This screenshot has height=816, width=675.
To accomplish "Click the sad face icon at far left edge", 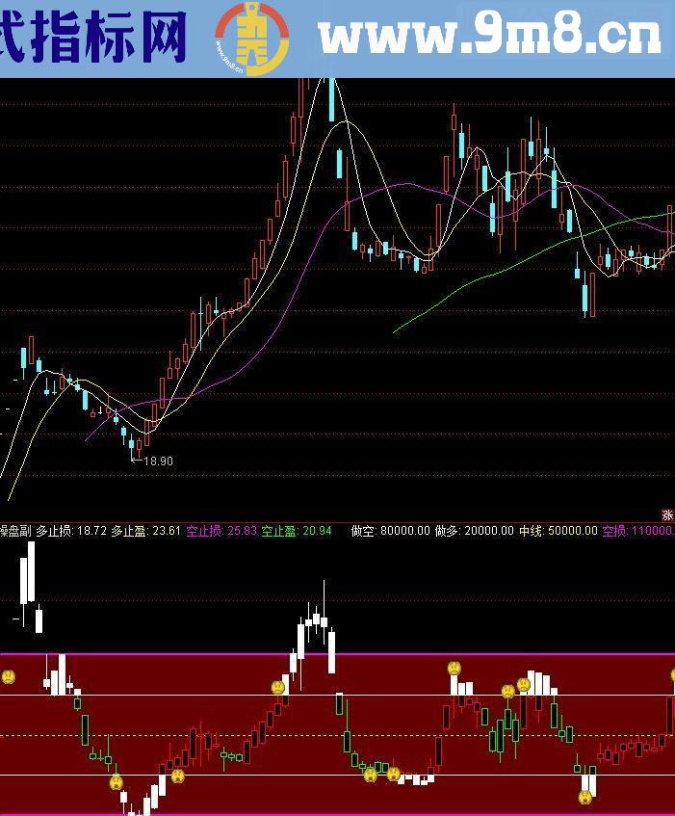I will (8, 677).
